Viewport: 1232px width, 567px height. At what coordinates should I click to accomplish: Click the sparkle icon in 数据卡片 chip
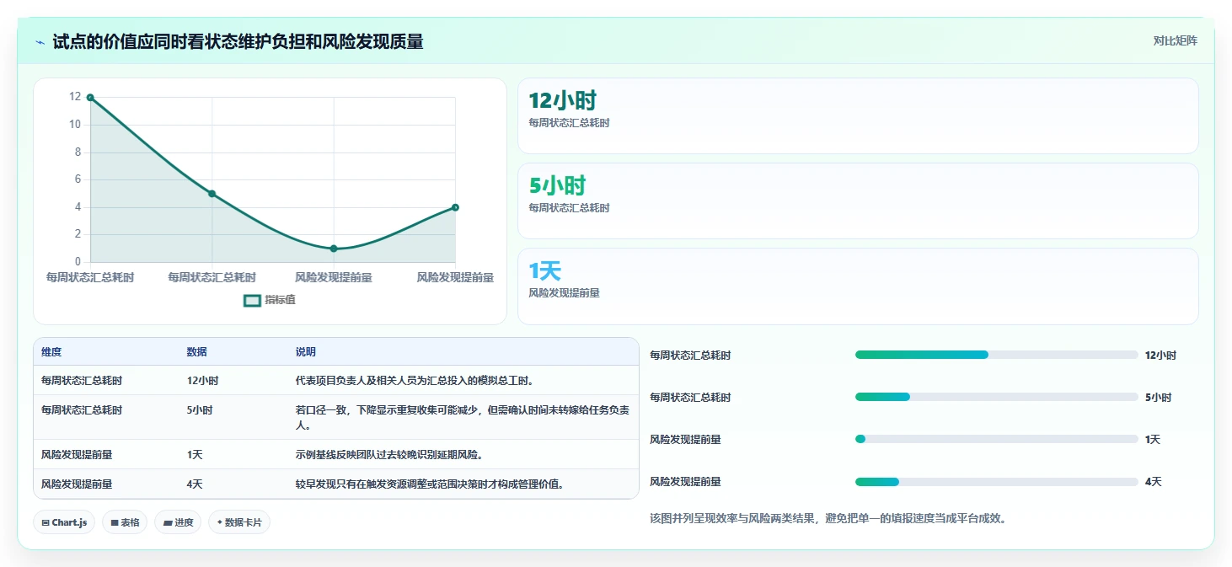(x=220, y=522)
